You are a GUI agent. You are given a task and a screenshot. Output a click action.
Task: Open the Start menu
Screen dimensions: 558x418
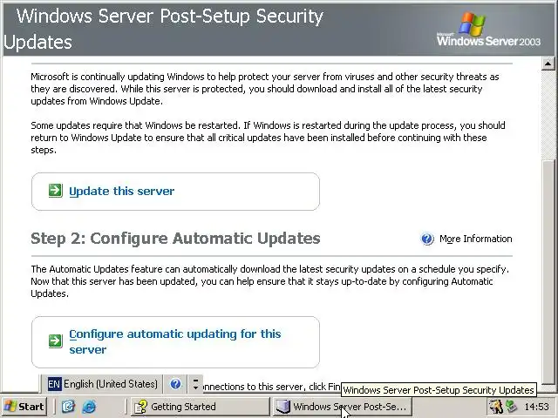coord(24,407)
